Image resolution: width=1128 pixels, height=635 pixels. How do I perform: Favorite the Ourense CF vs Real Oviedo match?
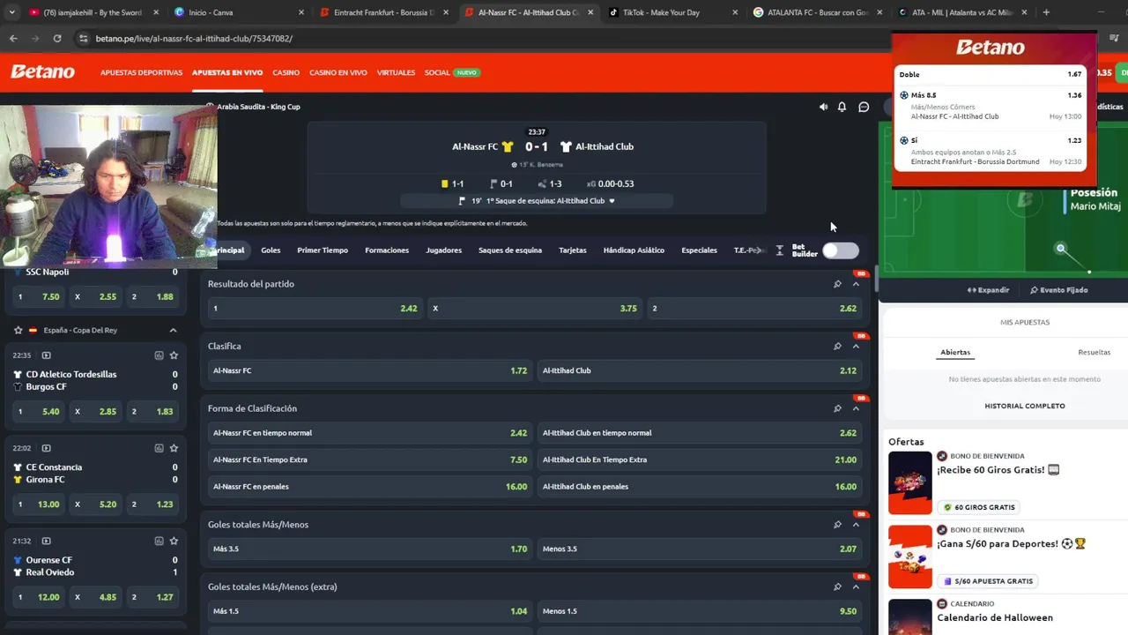coord(174,541)
